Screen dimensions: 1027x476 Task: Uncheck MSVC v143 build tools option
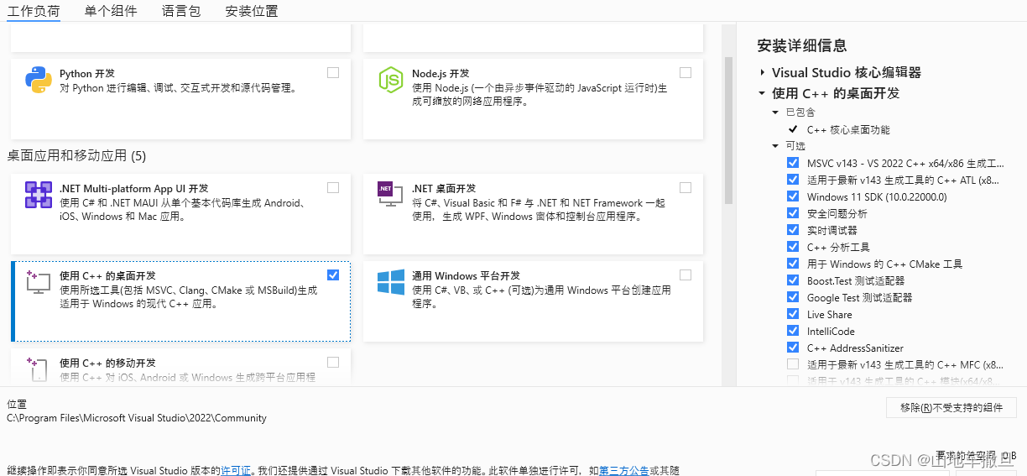793,163
